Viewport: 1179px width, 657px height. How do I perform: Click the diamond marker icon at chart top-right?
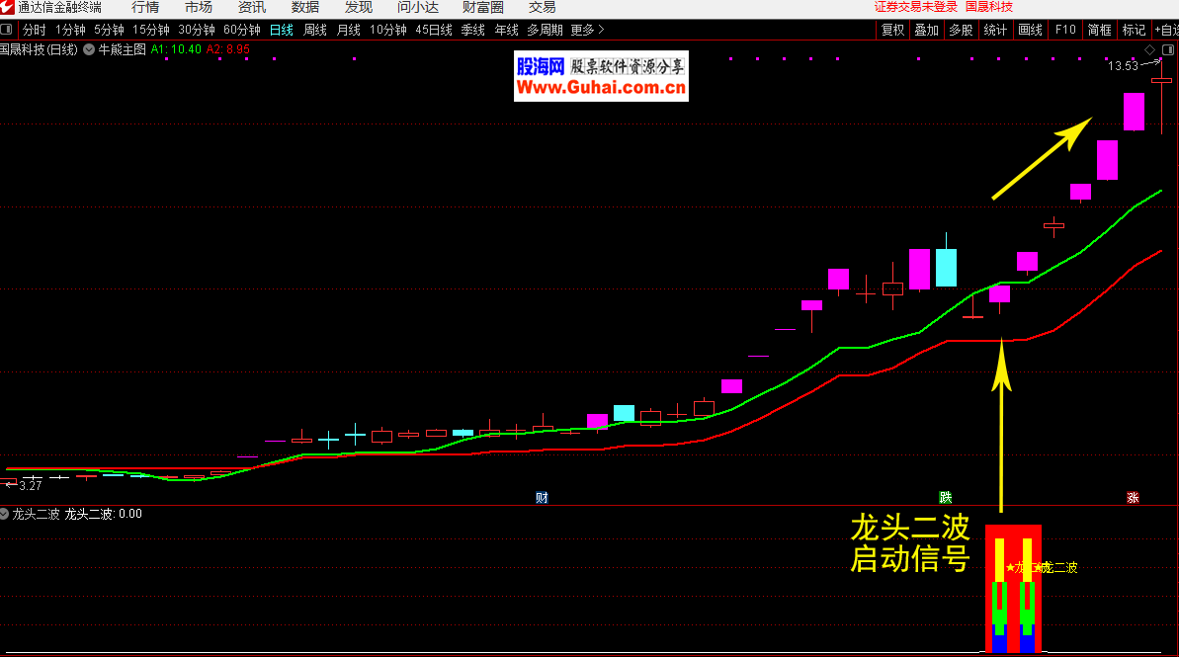(1149, 49)
